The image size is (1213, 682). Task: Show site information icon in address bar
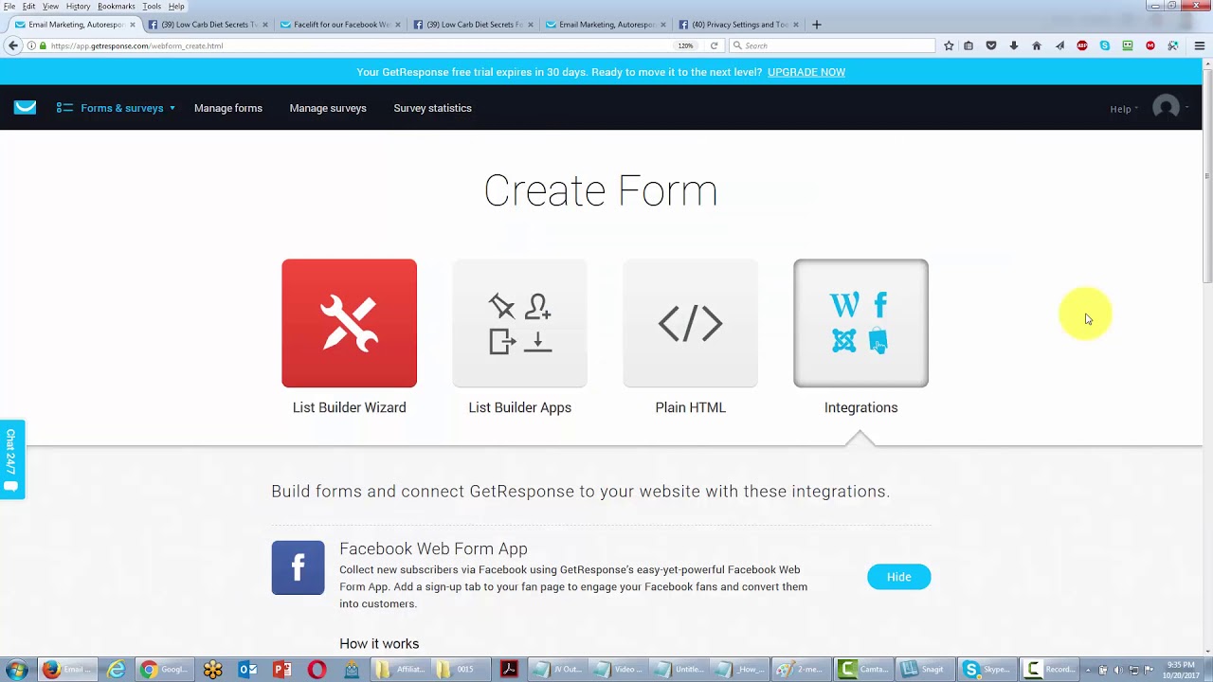pos(31,45)
